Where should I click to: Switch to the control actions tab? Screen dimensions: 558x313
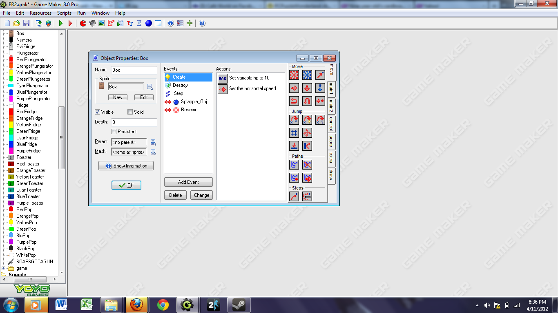point(331,124)
